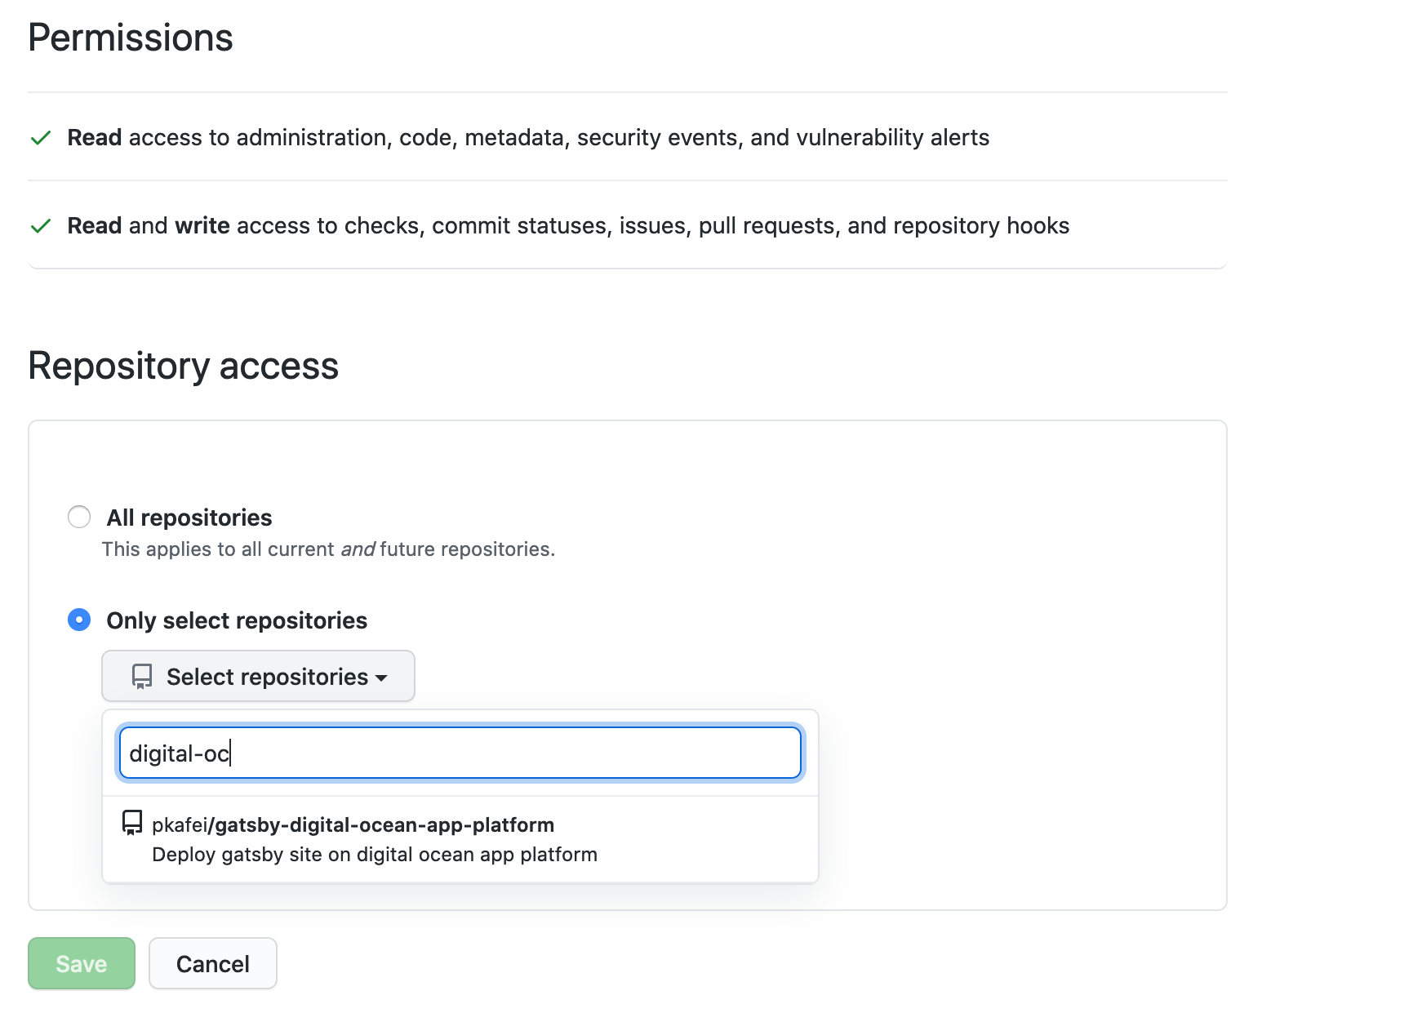Viewport: 1422px width, 1022px height.
Task: Click the 'Read and write access to checks' line
Action: [x=568, y=225]
